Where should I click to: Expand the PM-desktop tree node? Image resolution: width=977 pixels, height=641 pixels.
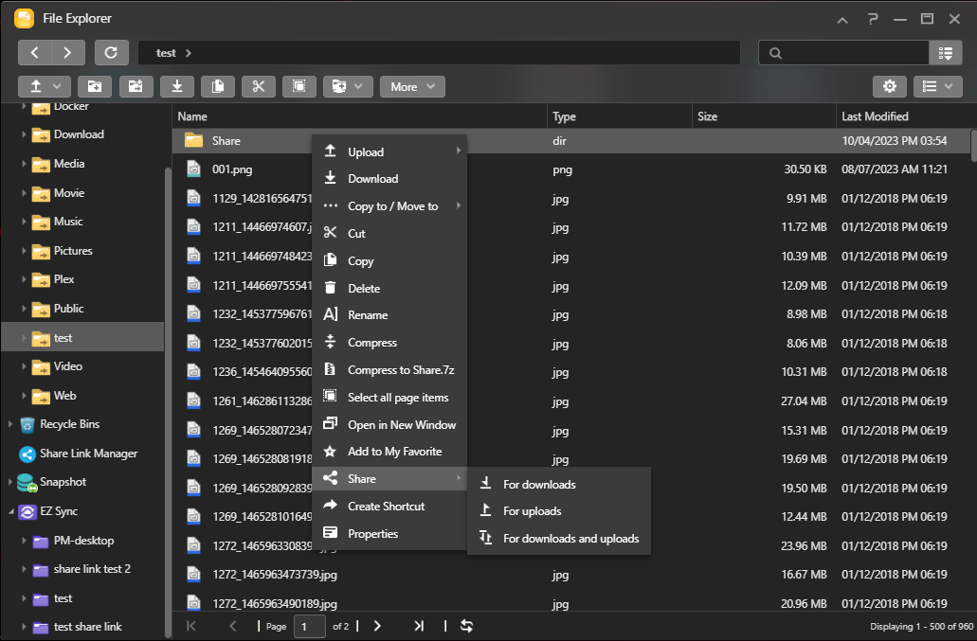24,541
